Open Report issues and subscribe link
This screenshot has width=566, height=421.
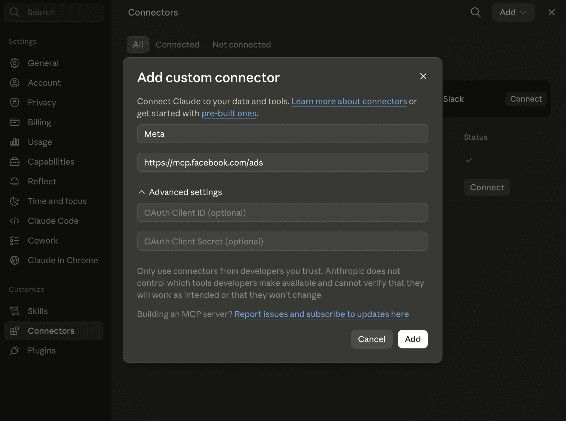322,314
